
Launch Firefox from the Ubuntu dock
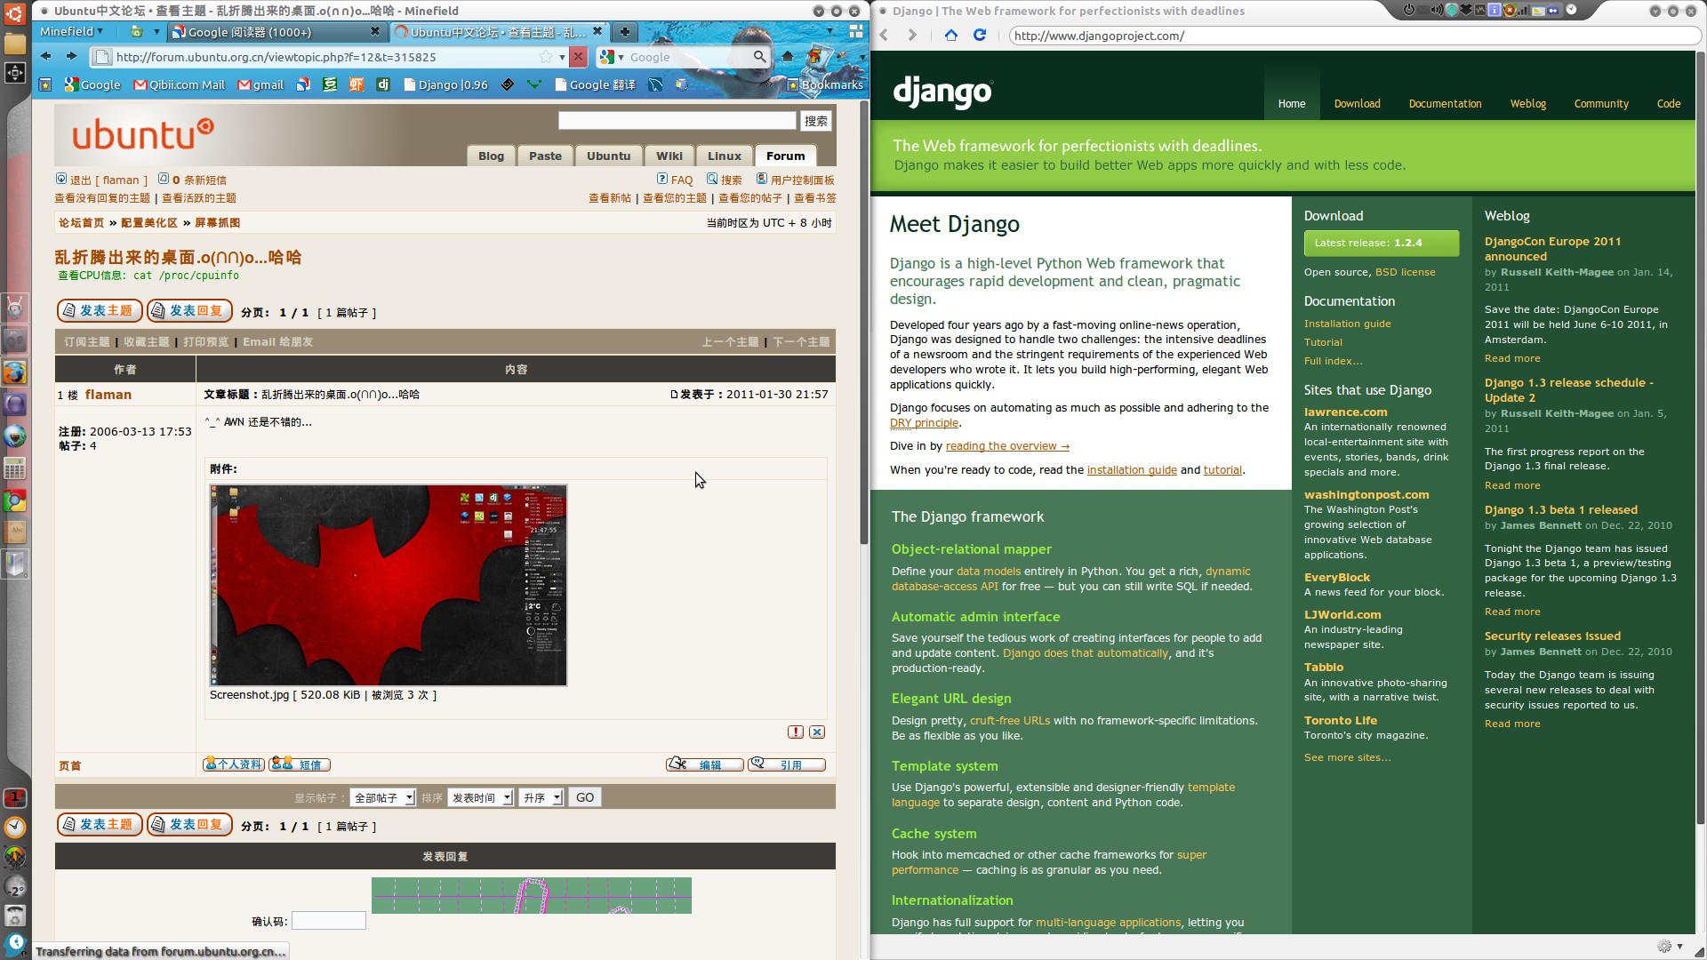(15, 372)
